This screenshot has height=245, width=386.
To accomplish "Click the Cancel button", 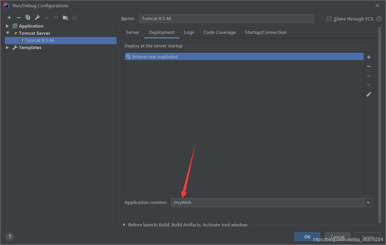I will [x=337, y=237].
